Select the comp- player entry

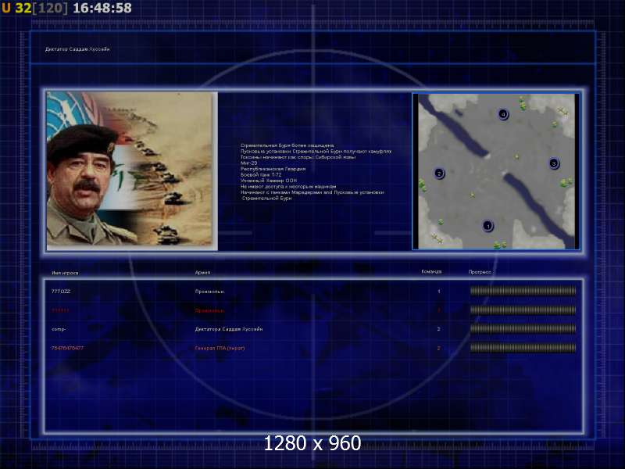[59, 329]
